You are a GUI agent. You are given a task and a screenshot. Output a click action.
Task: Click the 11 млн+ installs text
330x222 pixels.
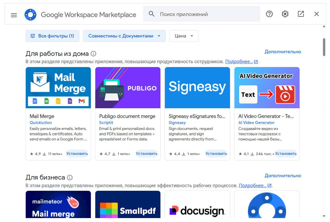point(55,154)
